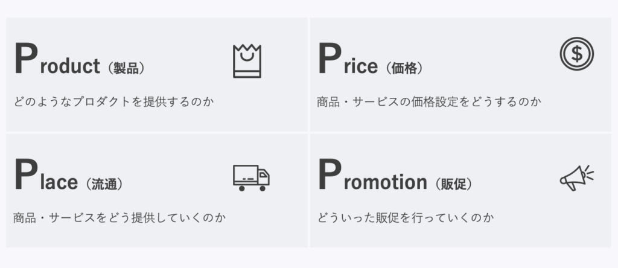The height and width of the screenshot is (268, 618).
Task: Click the 製品 label in parentheses
Action: pyautogui.click(x=126, y=68)
